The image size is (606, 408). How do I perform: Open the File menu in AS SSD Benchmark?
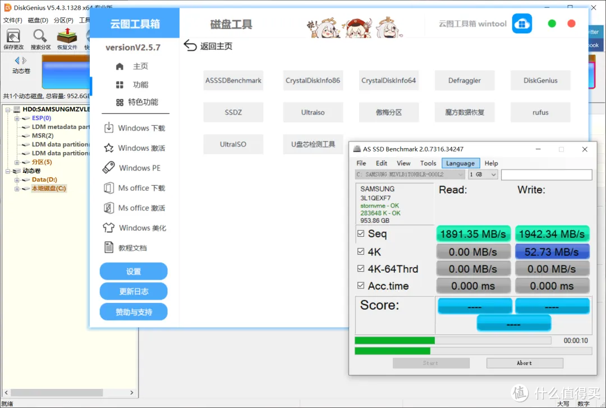coord(361,163)
